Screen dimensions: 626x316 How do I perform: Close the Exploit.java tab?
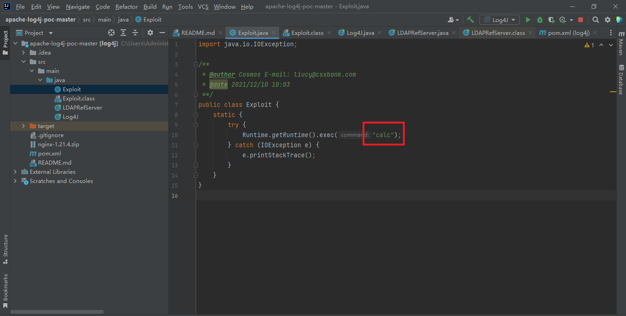(274, 33)
